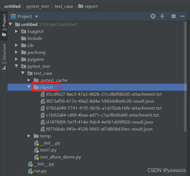Click 'test_case' in the breadcrumb bar

tap(64, 6)
